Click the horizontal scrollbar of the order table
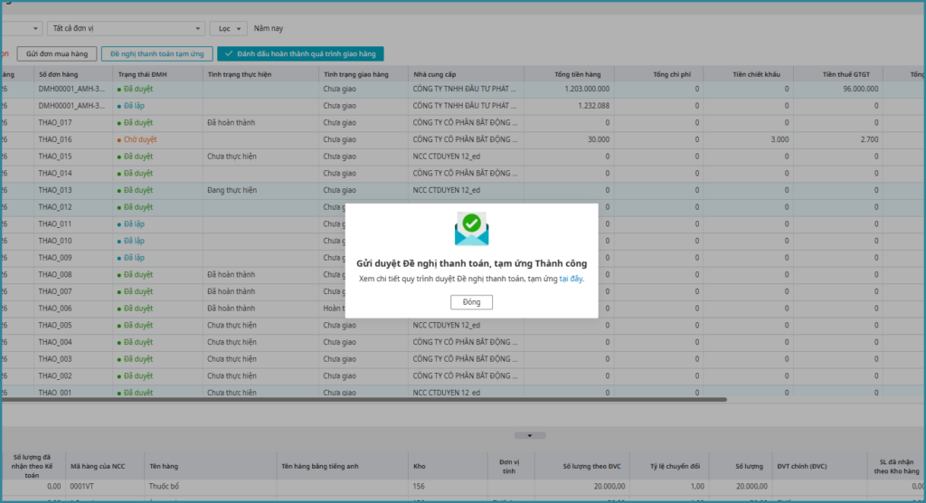Screen dimensions: 926x503 tap(364, 400)
